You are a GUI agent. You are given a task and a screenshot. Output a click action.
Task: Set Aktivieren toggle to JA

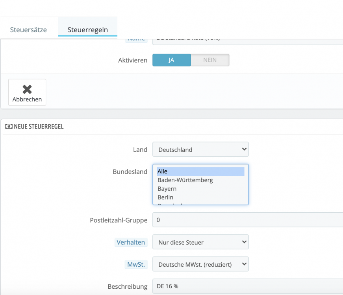tap(171, 60)
